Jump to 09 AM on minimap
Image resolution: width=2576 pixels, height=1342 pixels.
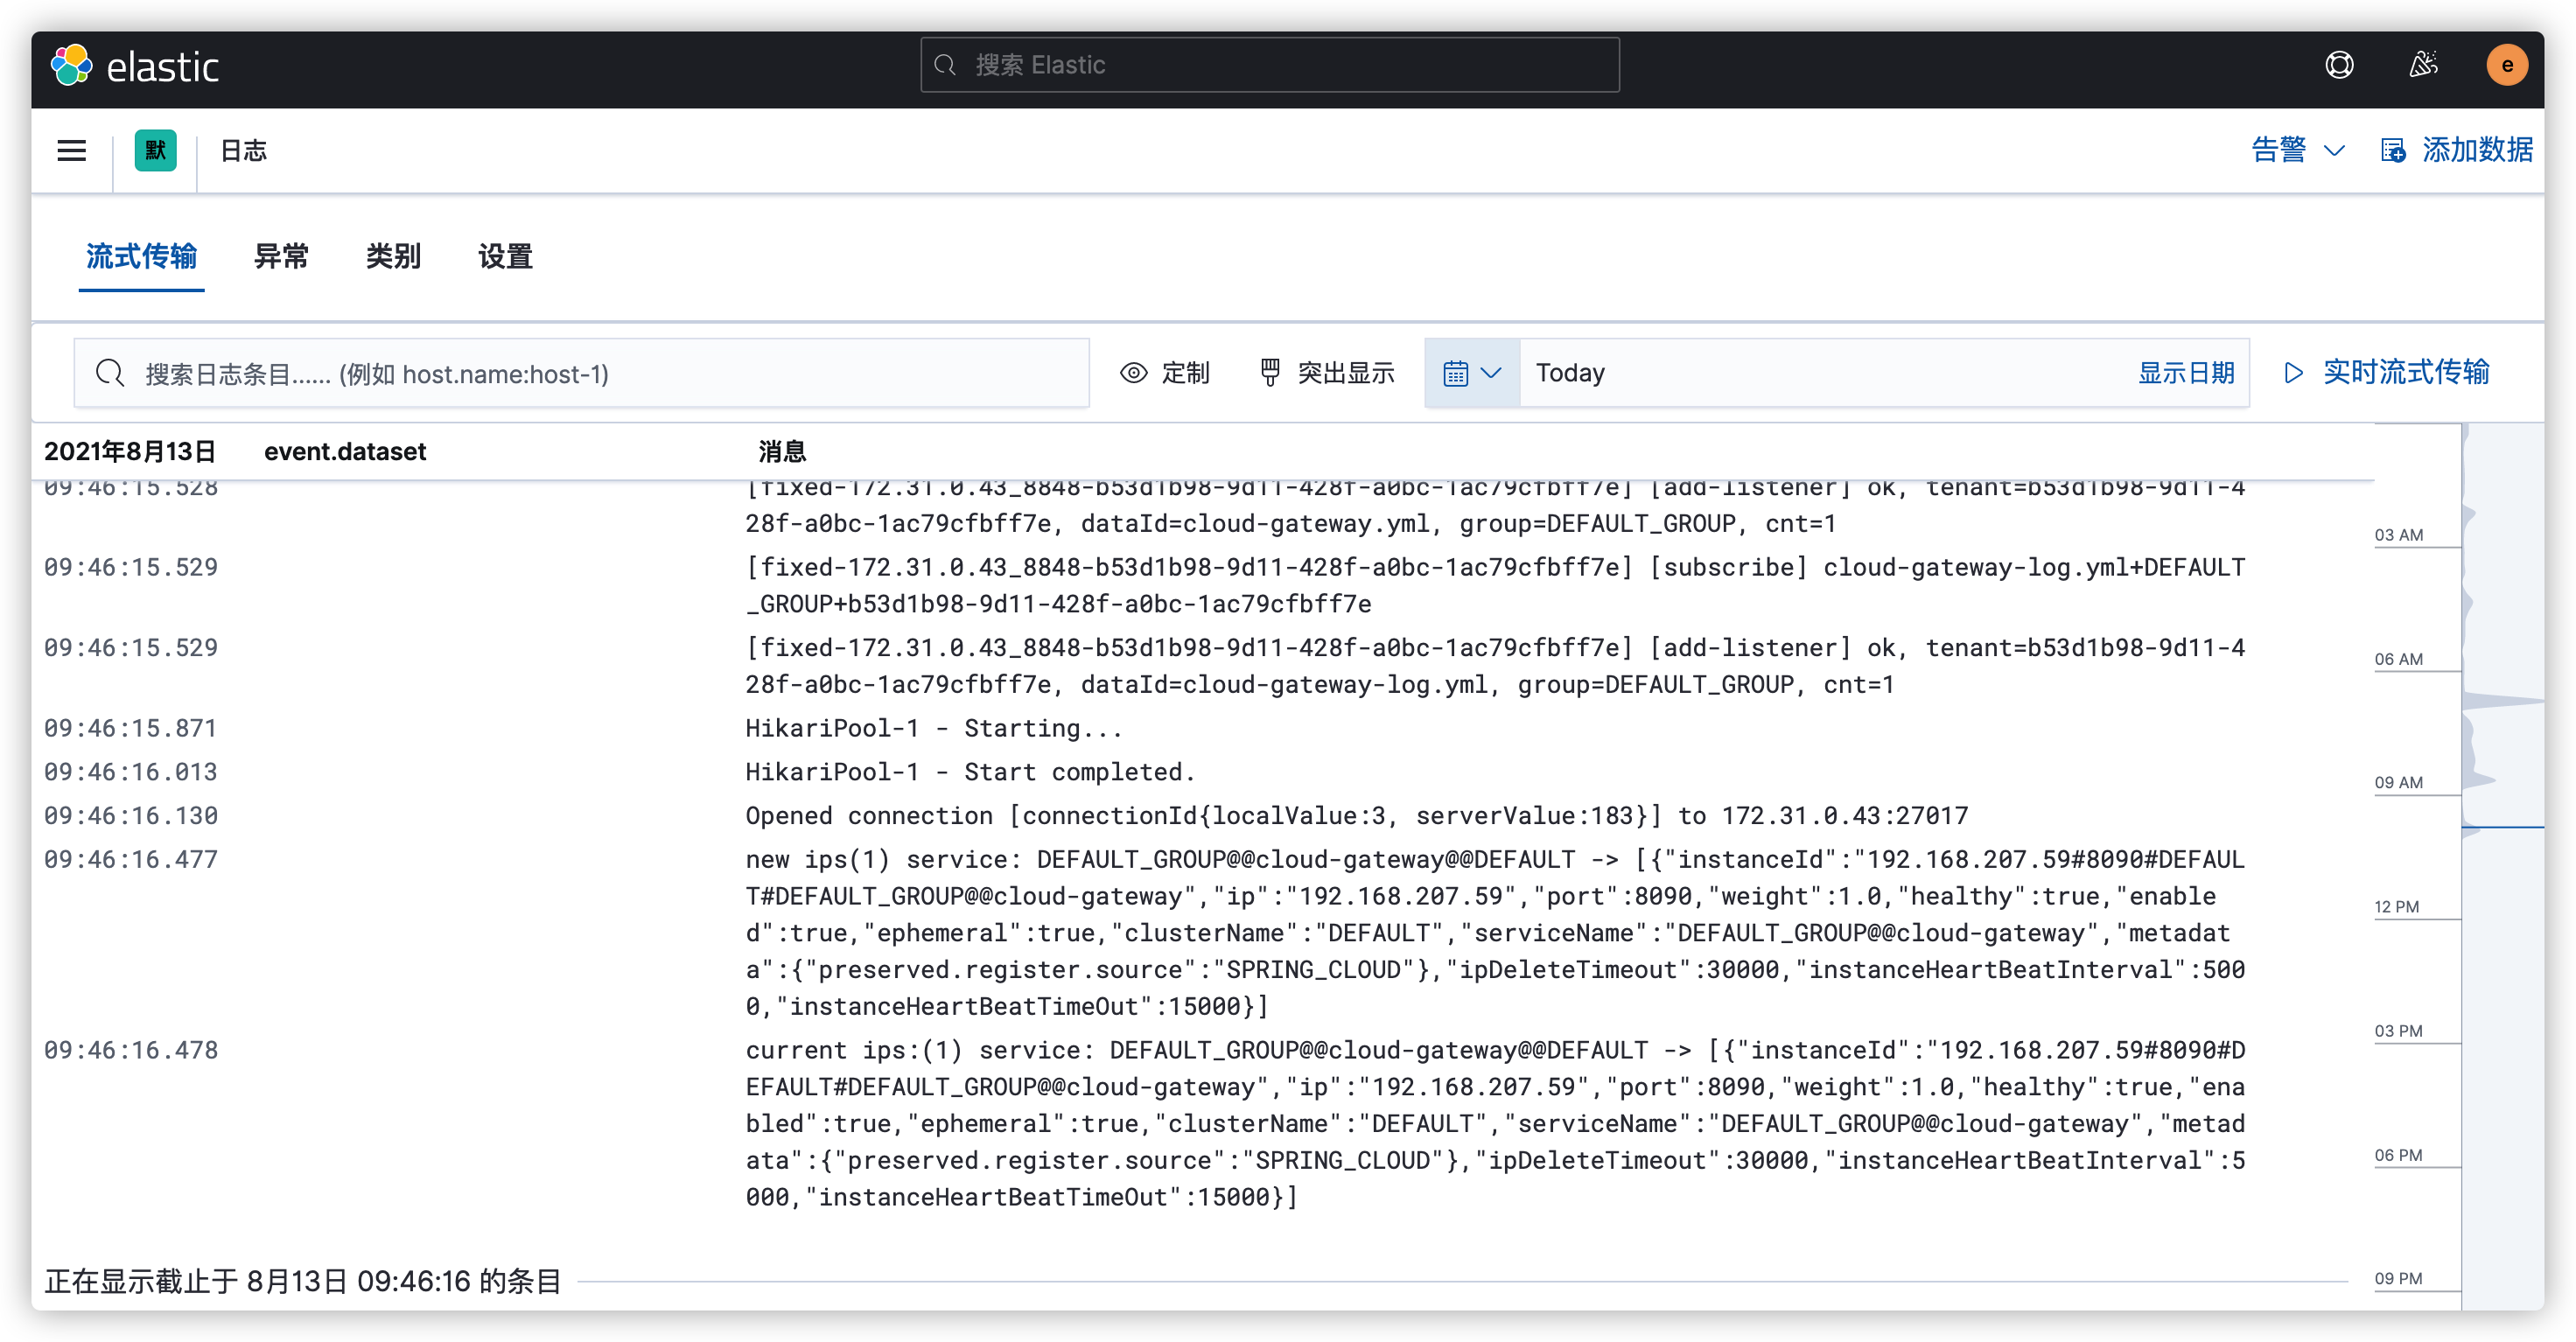(x=2398, y=782)
